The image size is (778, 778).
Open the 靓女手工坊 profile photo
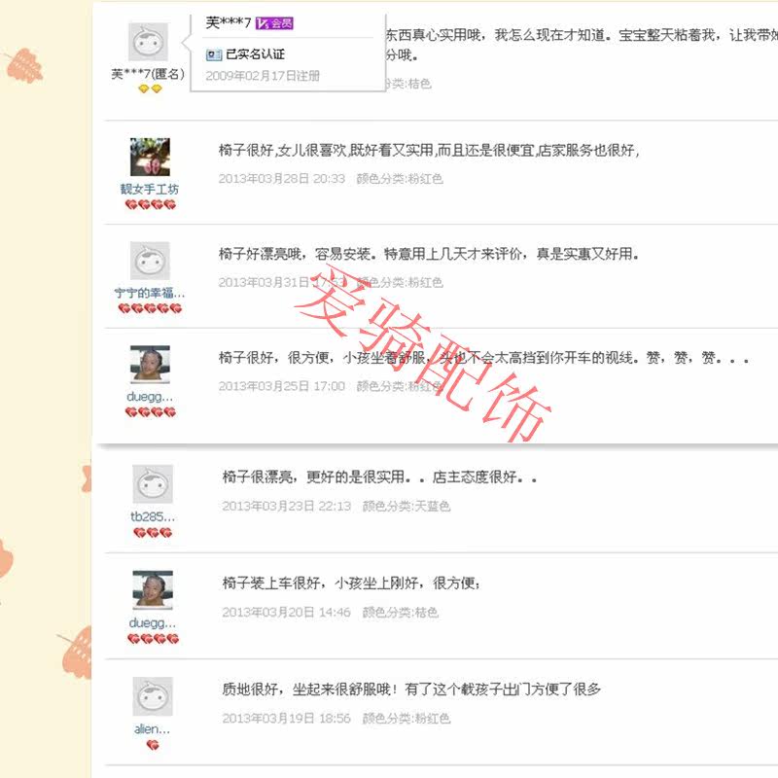pyautogui.click(x=150, y=157)
